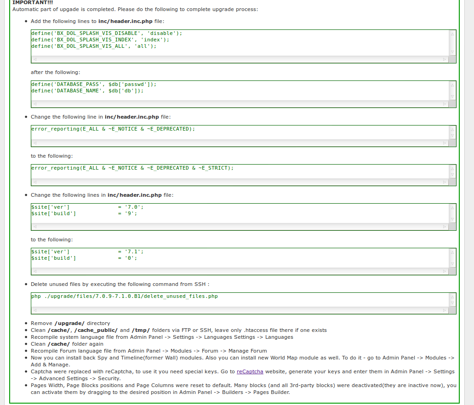The height and width of the screenshot is (405, 474).
Task: Click scroll-up arrow in DATABASE_PASS code box
Action: (x=452, y=85)
